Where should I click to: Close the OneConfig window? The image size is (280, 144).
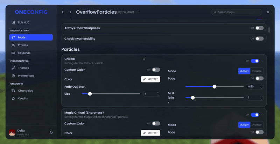click(268, 12)
